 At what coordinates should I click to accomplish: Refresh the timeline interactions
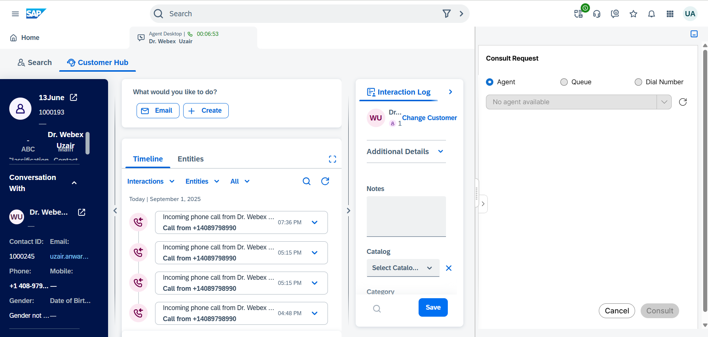tap(325, 181)
